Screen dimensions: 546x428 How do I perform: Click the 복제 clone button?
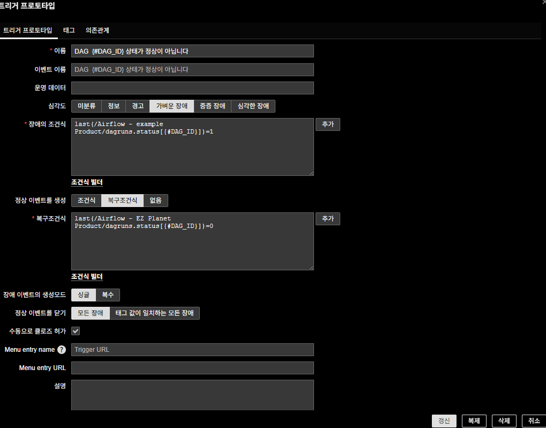pyautogui.click(x=474, y=421)
